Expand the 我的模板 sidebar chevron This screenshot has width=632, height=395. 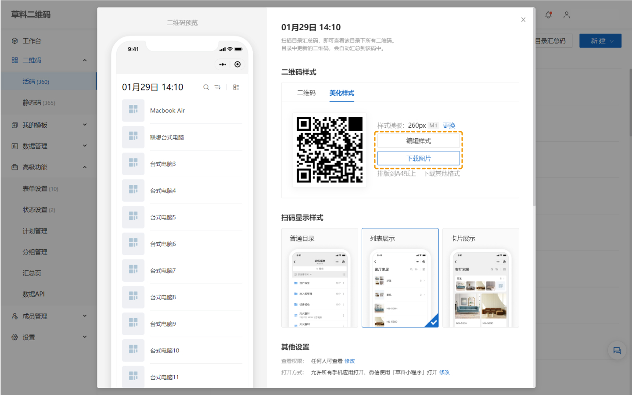85,125
